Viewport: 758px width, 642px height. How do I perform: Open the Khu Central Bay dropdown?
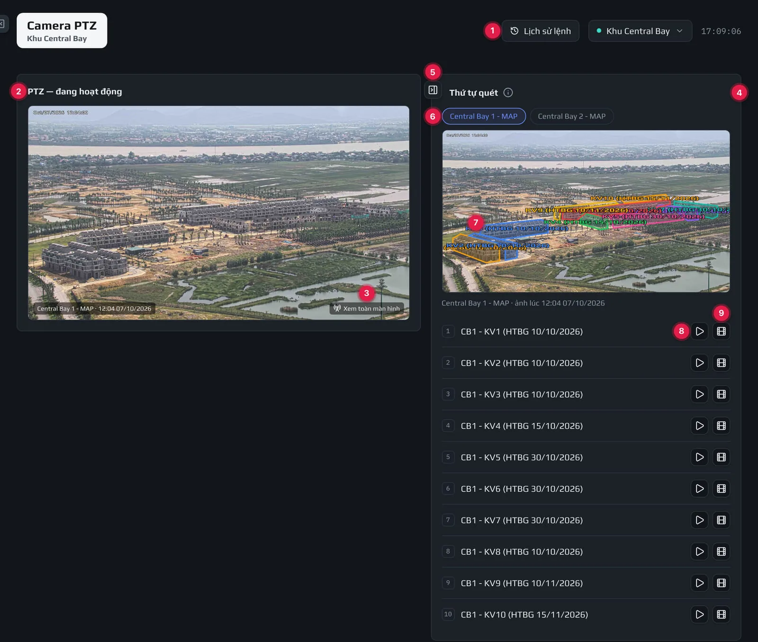pos(640,31)
